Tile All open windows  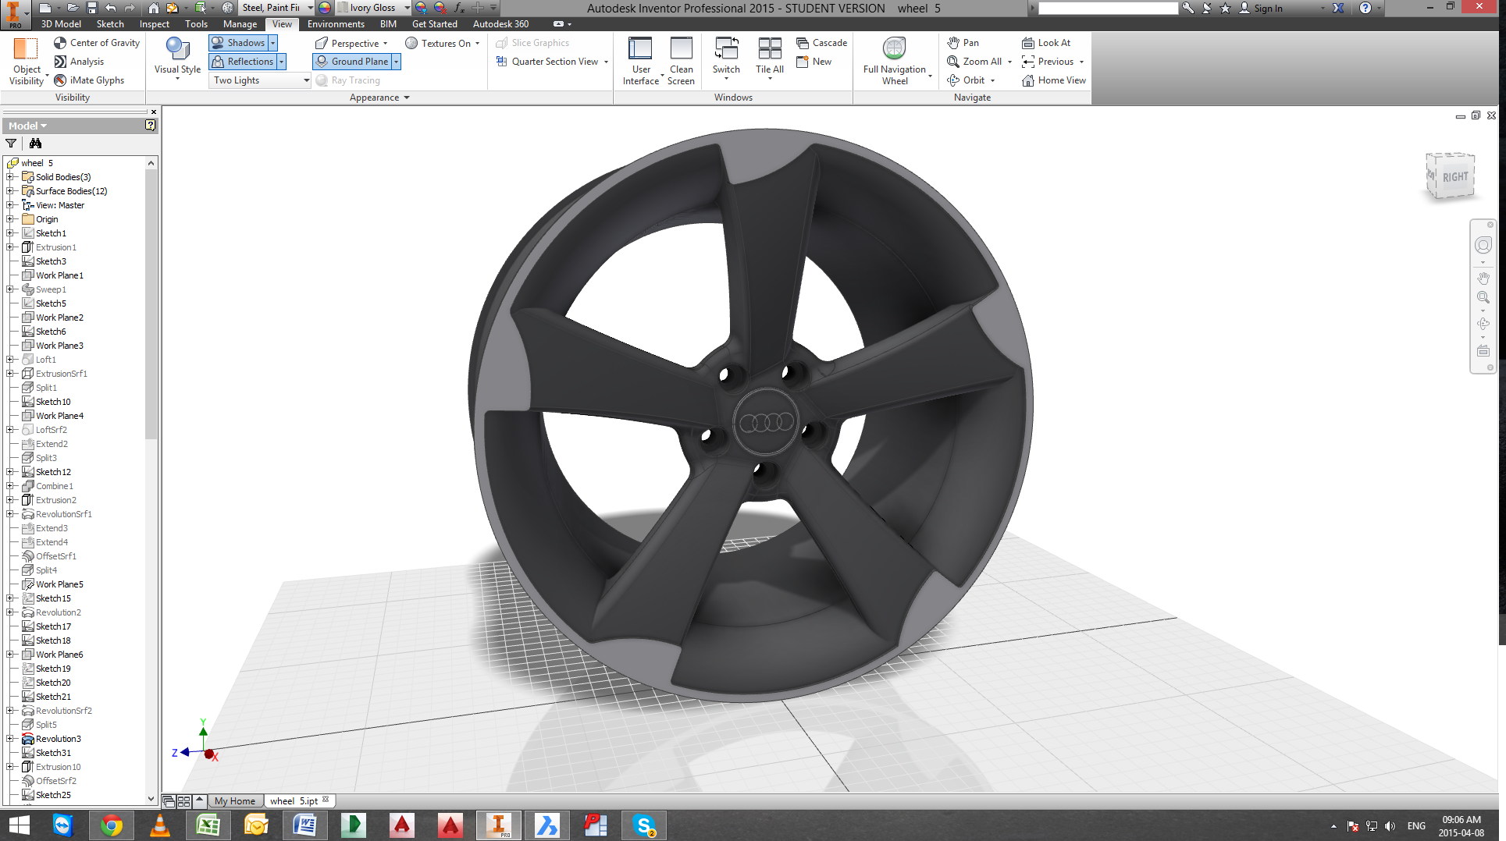click(770, 59)
